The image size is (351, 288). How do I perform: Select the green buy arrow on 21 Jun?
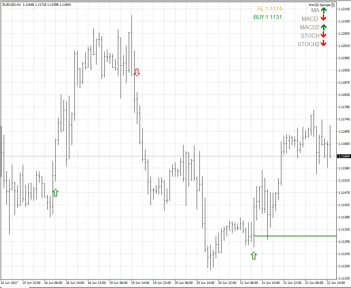click(x=253, y=255)
